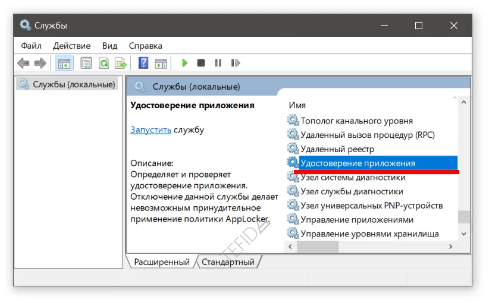Go back with the left arrow toolbar icon
489x303 pixels.
[23, 63]
